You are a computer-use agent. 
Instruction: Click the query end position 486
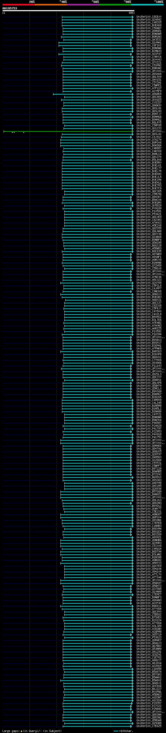[x=131, y=13]
